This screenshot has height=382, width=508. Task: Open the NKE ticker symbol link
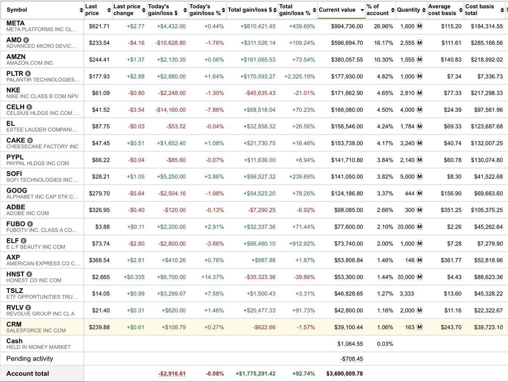[14, 90]
